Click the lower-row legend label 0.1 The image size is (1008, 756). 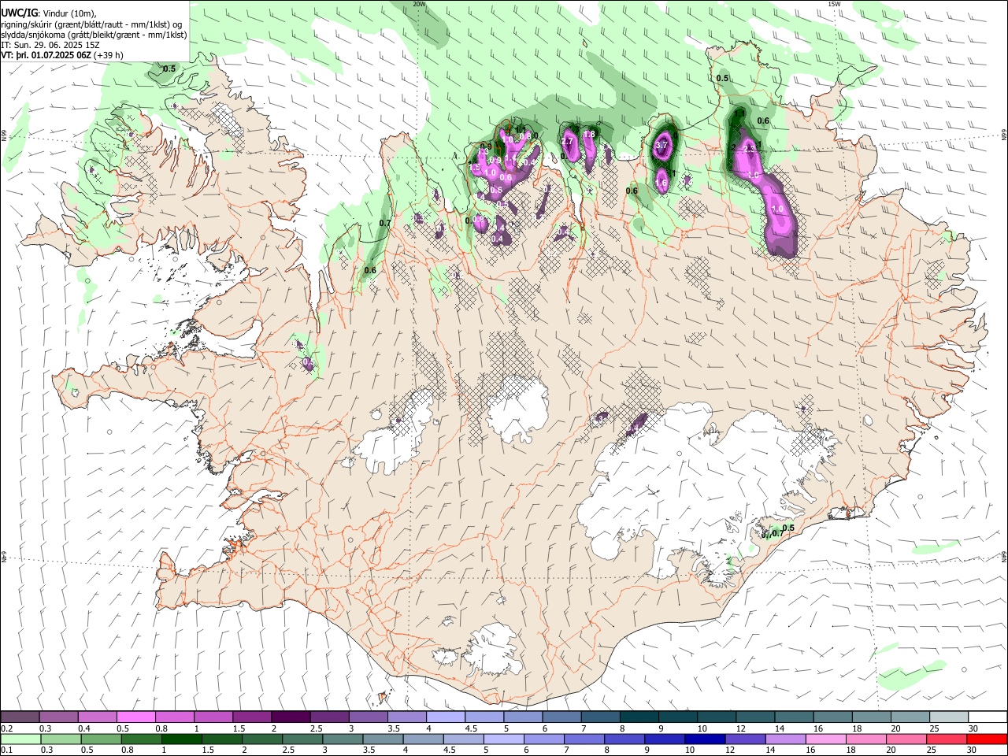click(7, 750)
